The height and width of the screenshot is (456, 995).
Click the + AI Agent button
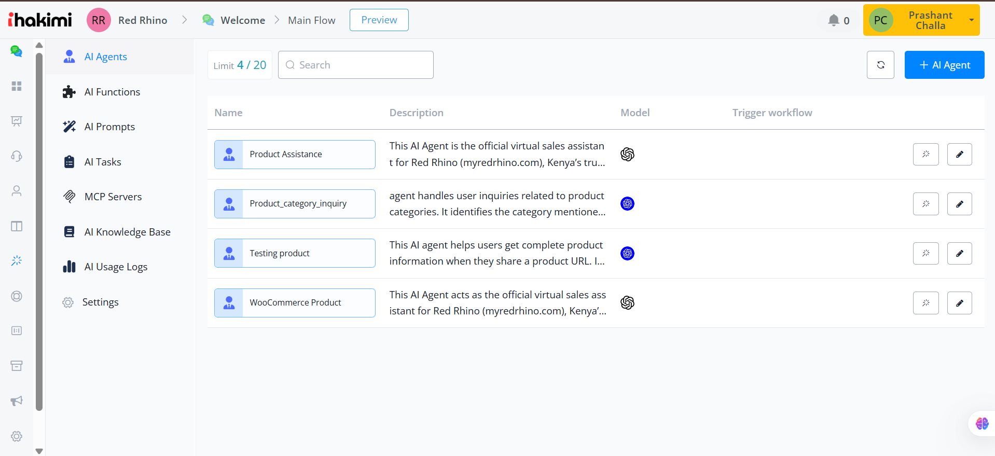(944, 65)
